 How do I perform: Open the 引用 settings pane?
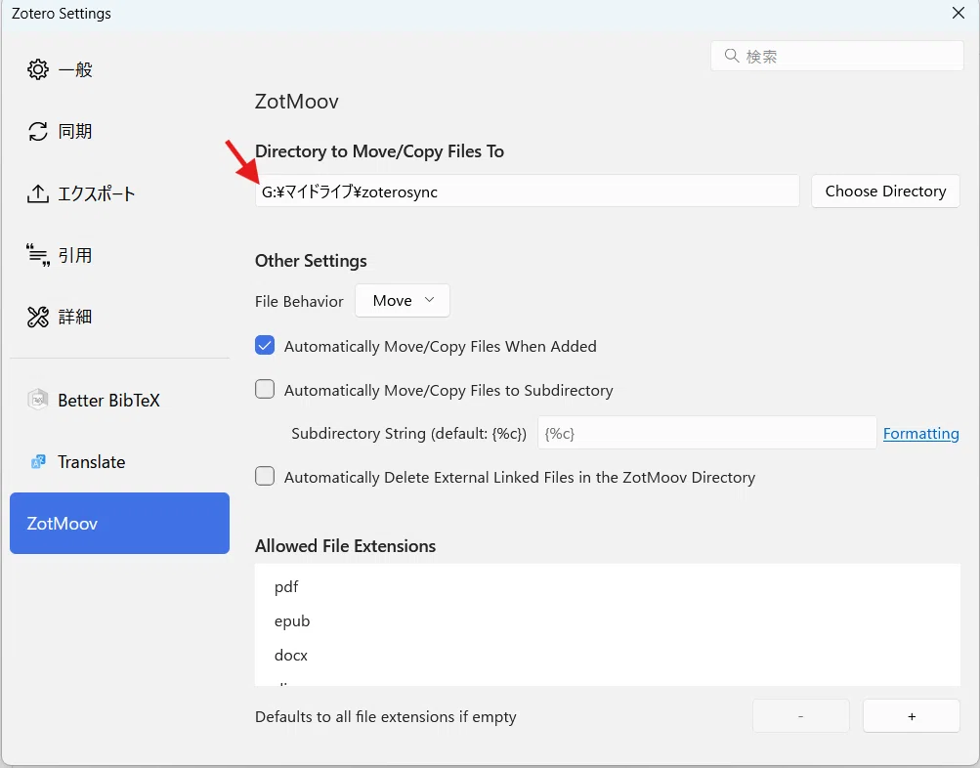[x=119, y=255]
